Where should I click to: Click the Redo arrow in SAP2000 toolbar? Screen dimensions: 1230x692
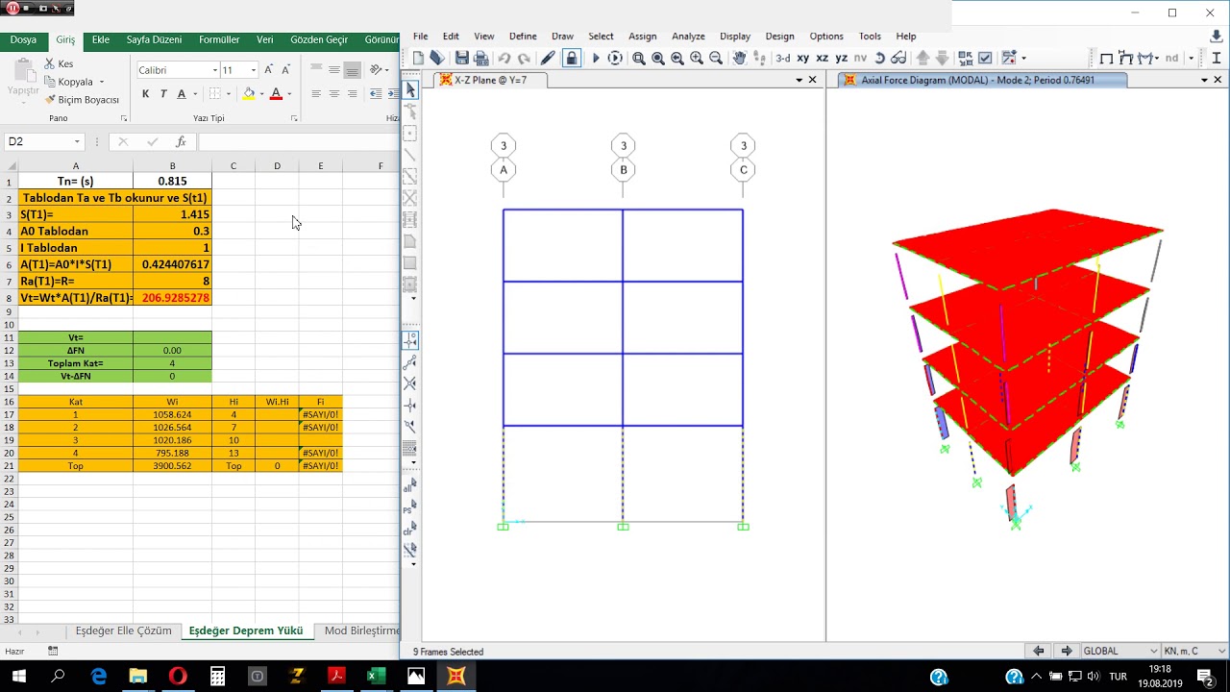click(524, 59)
